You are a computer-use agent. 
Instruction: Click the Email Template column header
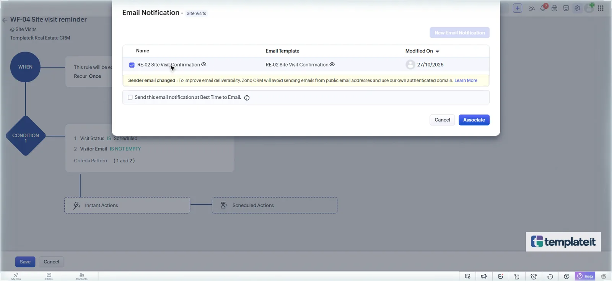click(x=282, y=51)
